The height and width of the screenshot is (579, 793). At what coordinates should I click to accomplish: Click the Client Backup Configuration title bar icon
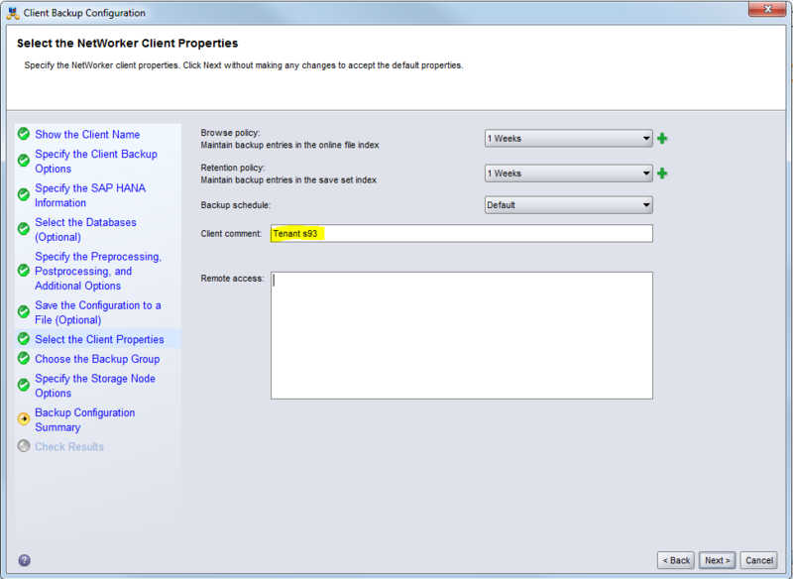[13, 13]
